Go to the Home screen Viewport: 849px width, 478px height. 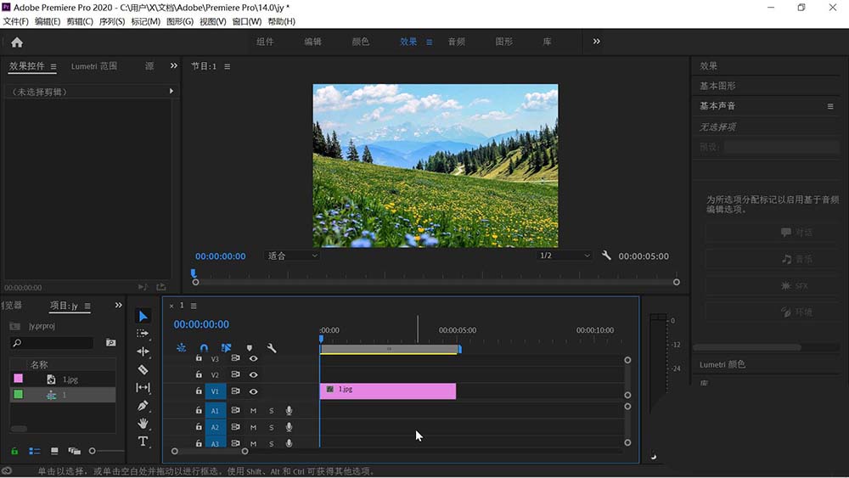pos(17,42)
